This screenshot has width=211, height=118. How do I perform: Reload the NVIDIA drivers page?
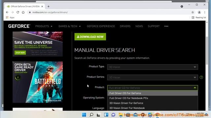coord(18,12)
